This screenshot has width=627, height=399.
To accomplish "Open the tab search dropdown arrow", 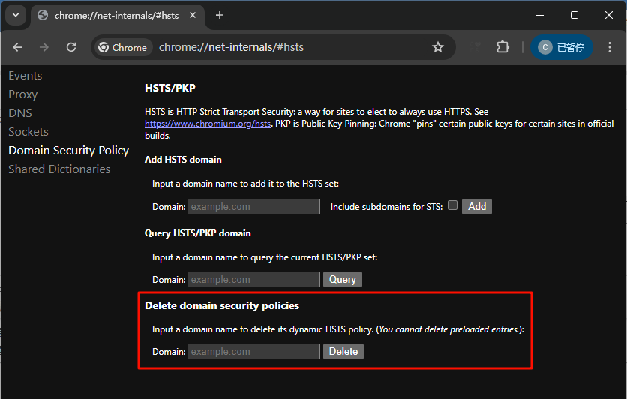I will tap(16, 15).
